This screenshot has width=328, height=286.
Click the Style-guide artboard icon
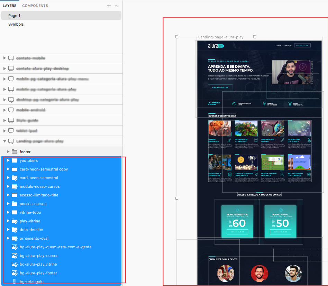point(11,120)
